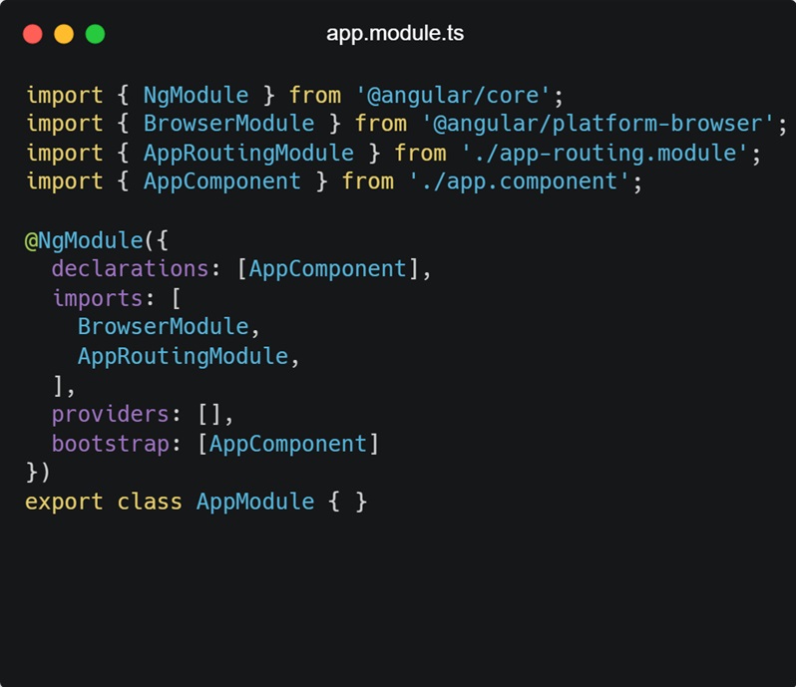This screenshot has height=687, width=796.
Task: Click AppComponent in the bootstrap array
Action: [288, 443]
